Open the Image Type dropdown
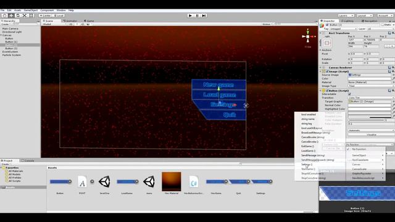 (x=371, y=86)
